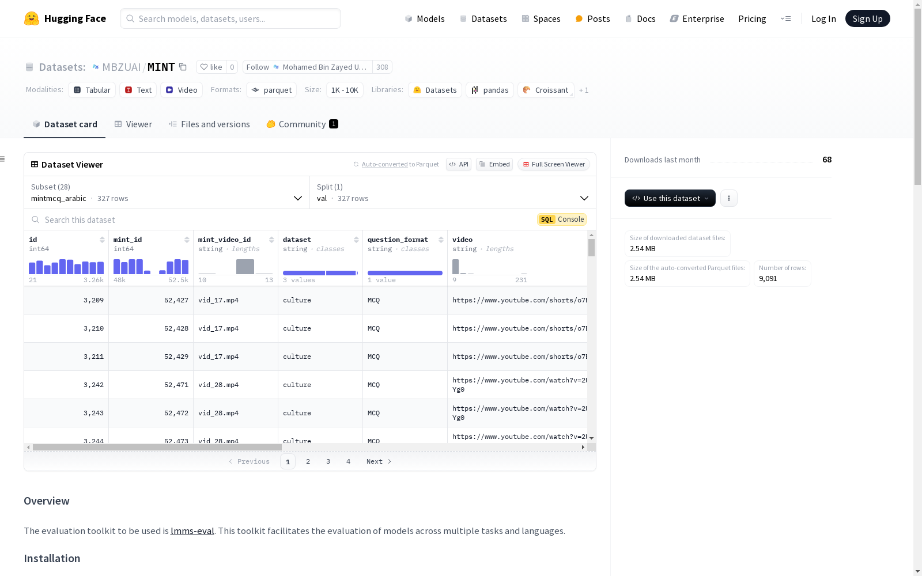
Task: Go to page 3 of the table
Action: pos(328,461)
